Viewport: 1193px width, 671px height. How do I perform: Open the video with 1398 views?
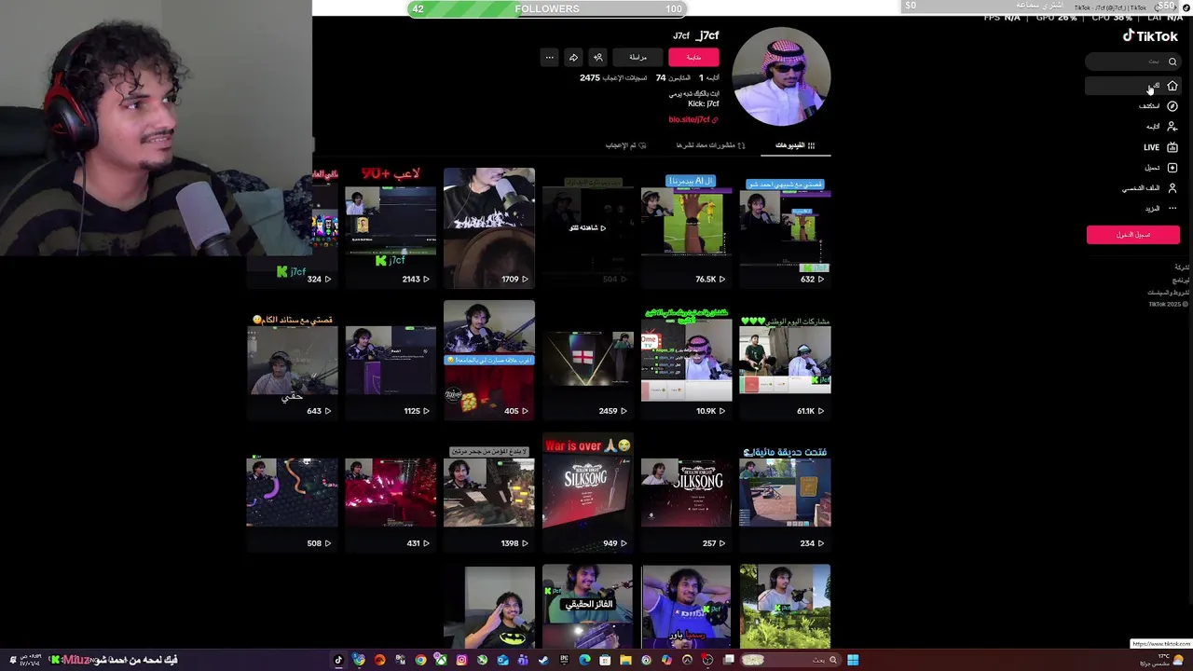(x=488, y=492)
